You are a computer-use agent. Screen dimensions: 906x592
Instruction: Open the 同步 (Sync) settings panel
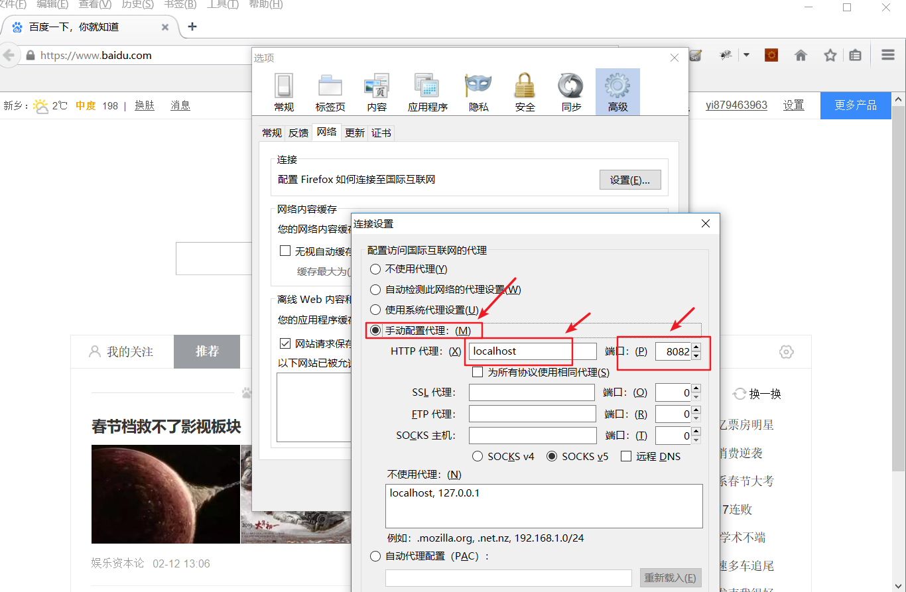[x=570, y=91]
